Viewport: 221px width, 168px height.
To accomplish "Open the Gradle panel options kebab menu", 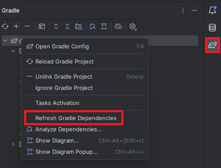I will click(x=183, y=10).
